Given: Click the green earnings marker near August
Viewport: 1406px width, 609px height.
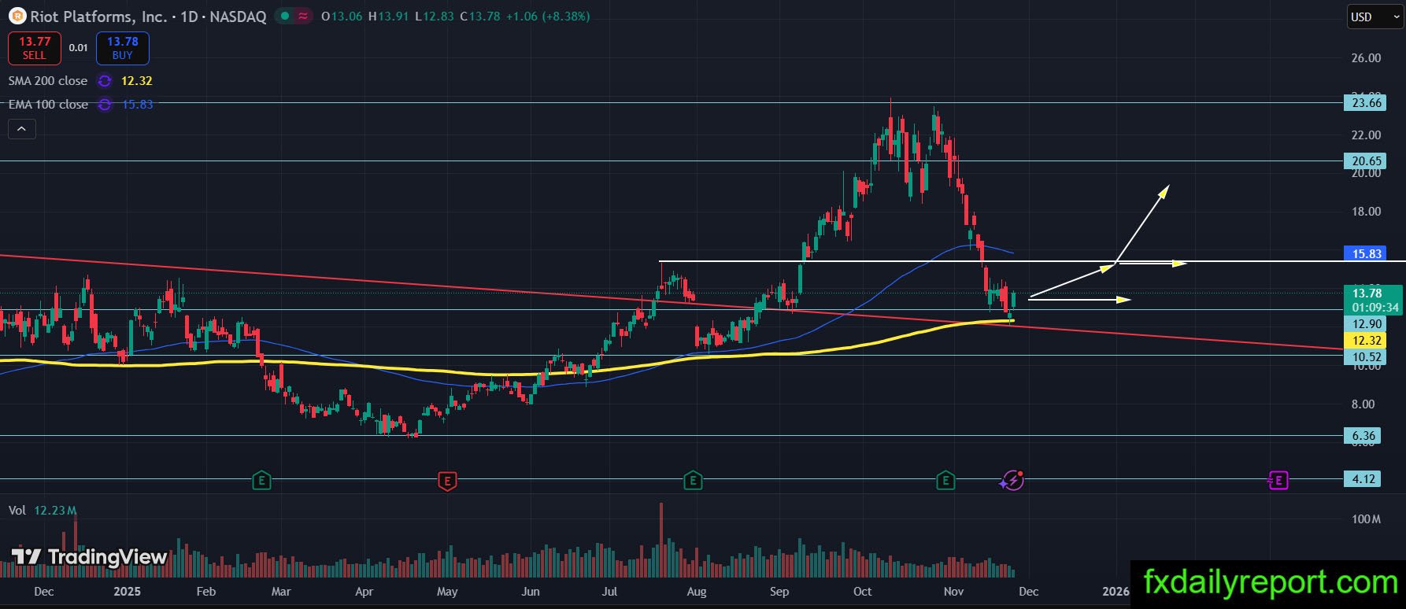Looking at the screenshot, I should [x=693, y=480].
